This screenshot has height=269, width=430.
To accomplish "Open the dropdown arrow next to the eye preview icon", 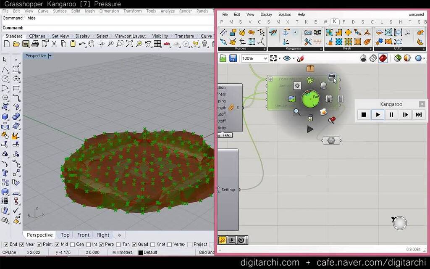I will click(294, 58).
